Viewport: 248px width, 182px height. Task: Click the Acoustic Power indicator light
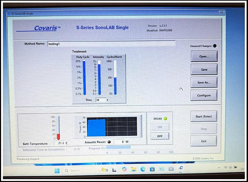click(109, 142)
